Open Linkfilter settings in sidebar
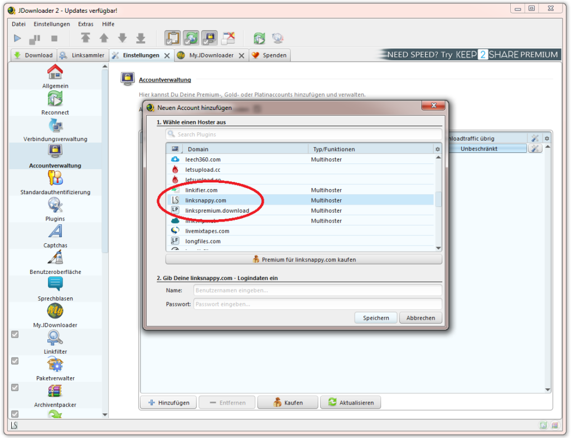Viewport: 571px width, 438px height. (55, 342)
